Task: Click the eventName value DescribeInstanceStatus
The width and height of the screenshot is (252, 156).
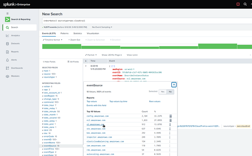Action: pos(136,75)
